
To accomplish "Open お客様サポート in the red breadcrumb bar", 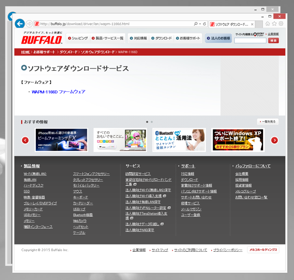I will (44, 52).
